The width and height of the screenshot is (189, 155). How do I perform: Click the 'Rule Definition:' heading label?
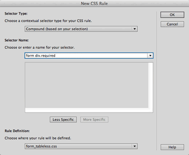17,131
